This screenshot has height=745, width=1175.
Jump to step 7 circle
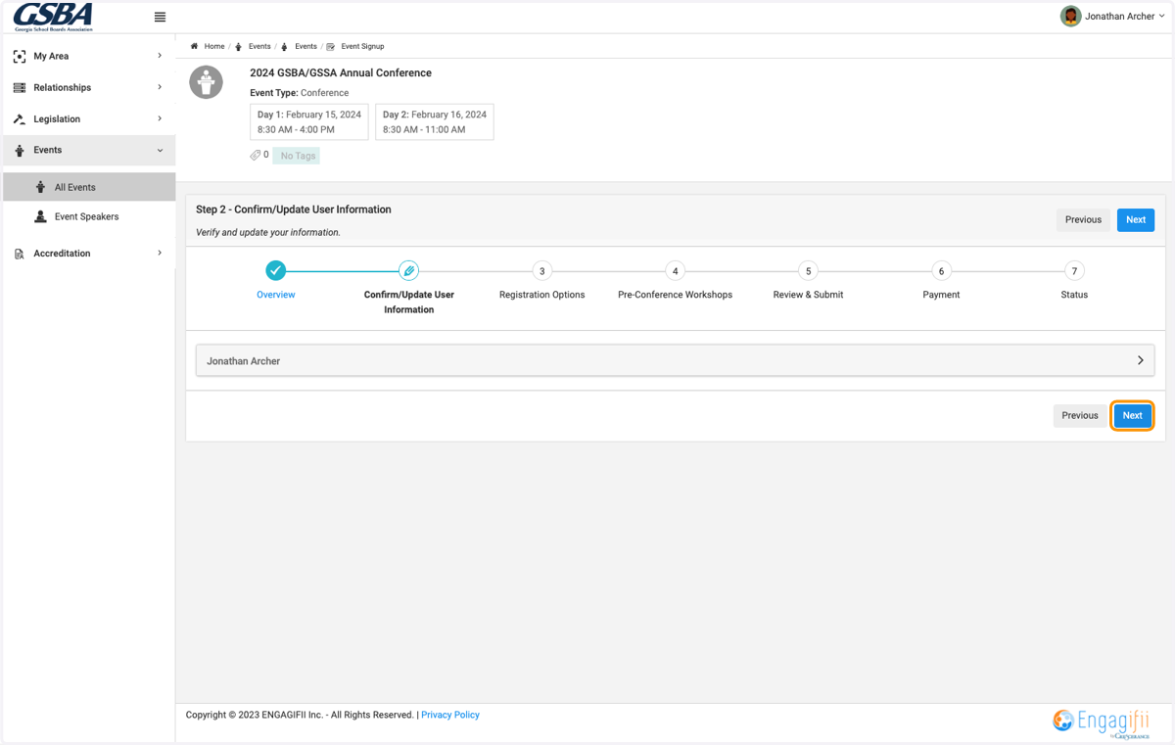[1074, 271]
